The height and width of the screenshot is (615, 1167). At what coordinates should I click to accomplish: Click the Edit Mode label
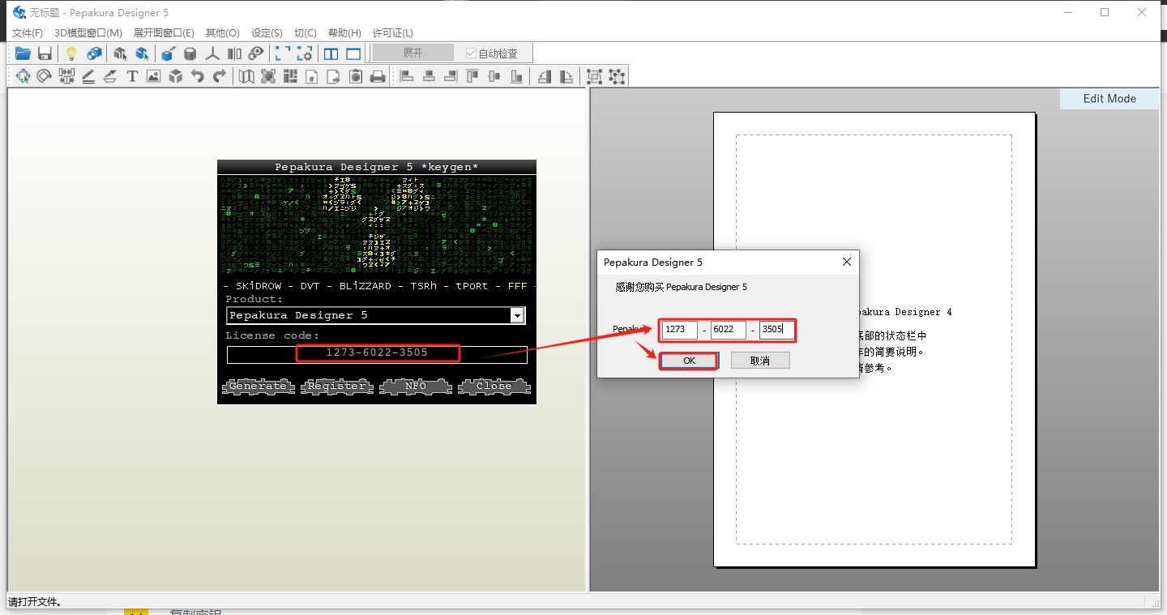point(1109,99)
